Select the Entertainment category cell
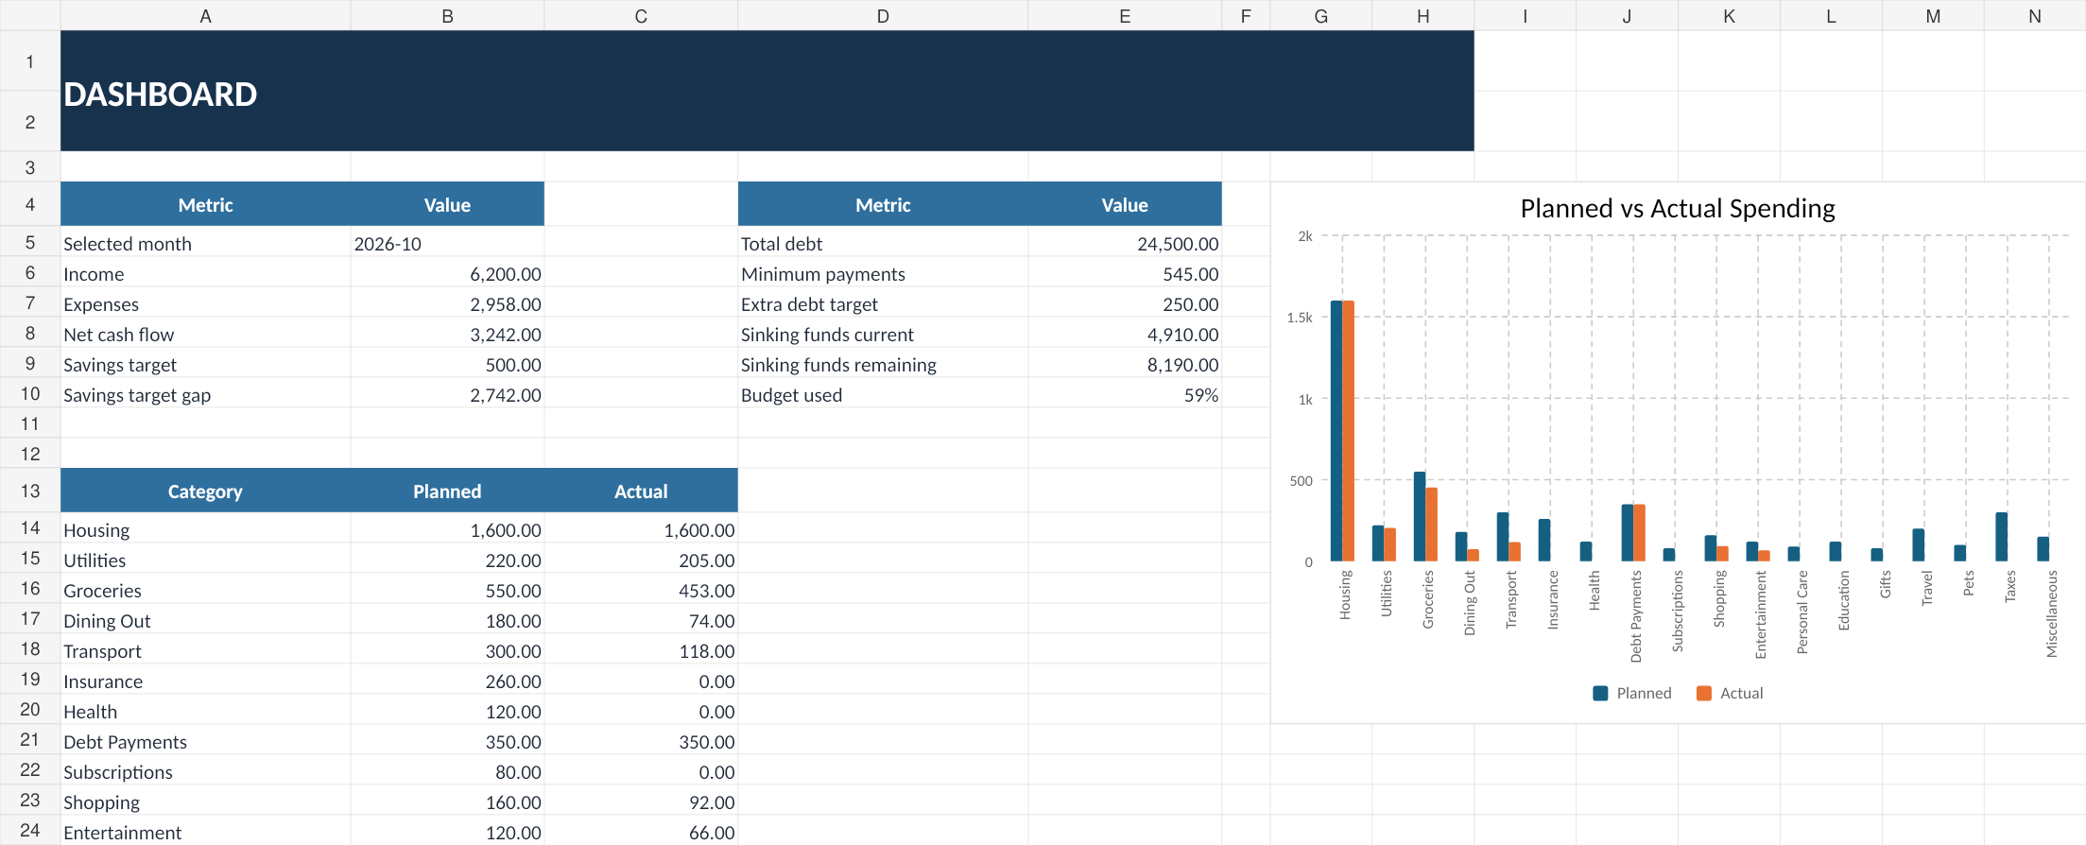This screenshot has width=2086, height=845. [x=205, y=832]
